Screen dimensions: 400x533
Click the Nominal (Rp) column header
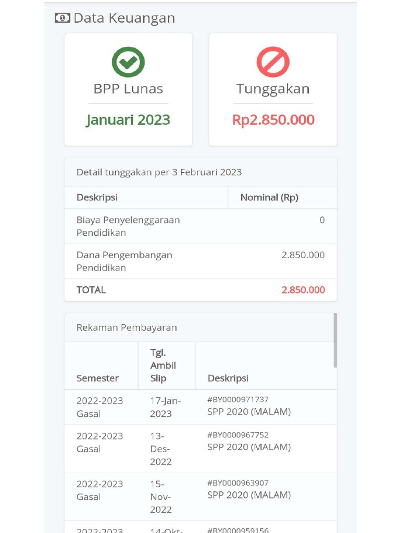269,198
